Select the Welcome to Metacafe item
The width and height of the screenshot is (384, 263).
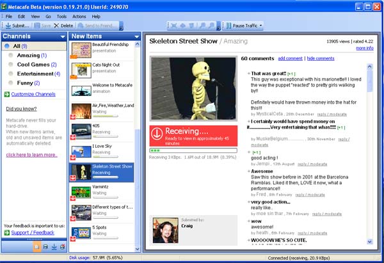[102, 90]
